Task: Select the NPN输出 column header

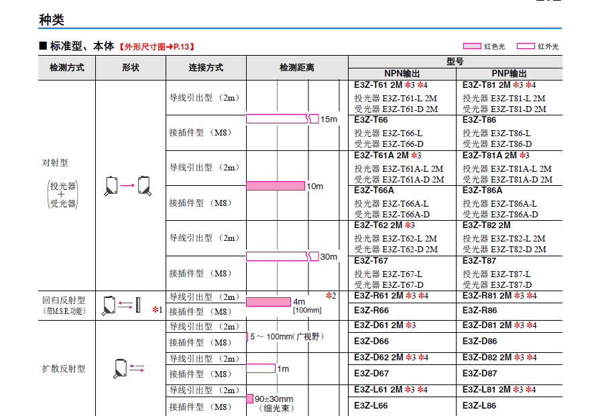Action: point(402,73)
